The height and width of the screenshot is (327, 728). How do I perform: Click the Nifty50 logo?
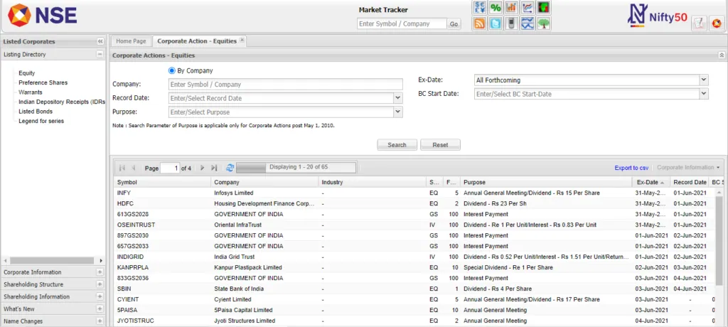pyautogui.click(x=656, y=16)
